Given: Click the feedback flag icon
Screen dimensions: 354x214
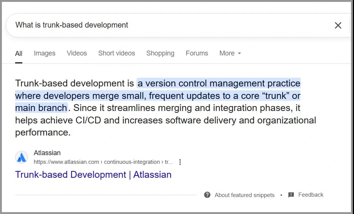Looking at the screenshot, I should click(291, 195).
